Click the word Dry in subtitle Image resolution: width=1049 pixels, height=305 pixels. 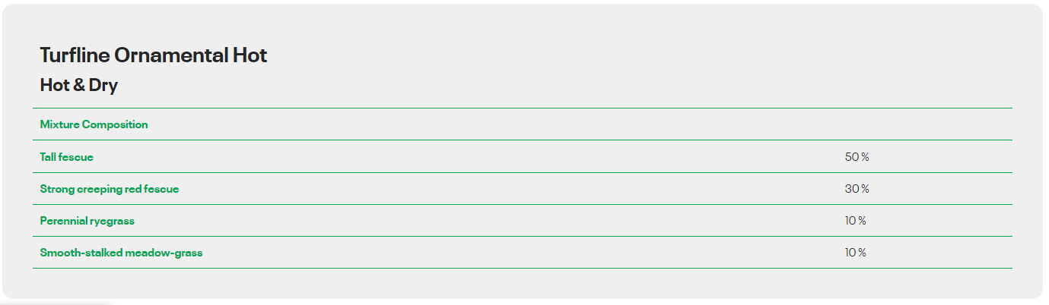103,86
